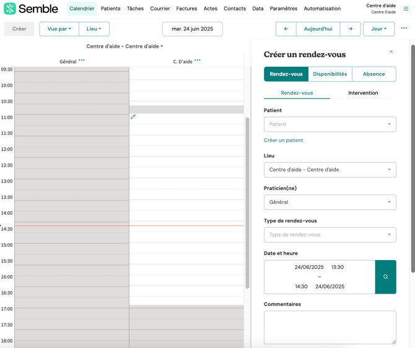Go to next day with right arrow
The height and width of the screenshot is (348, 415).
350,29
